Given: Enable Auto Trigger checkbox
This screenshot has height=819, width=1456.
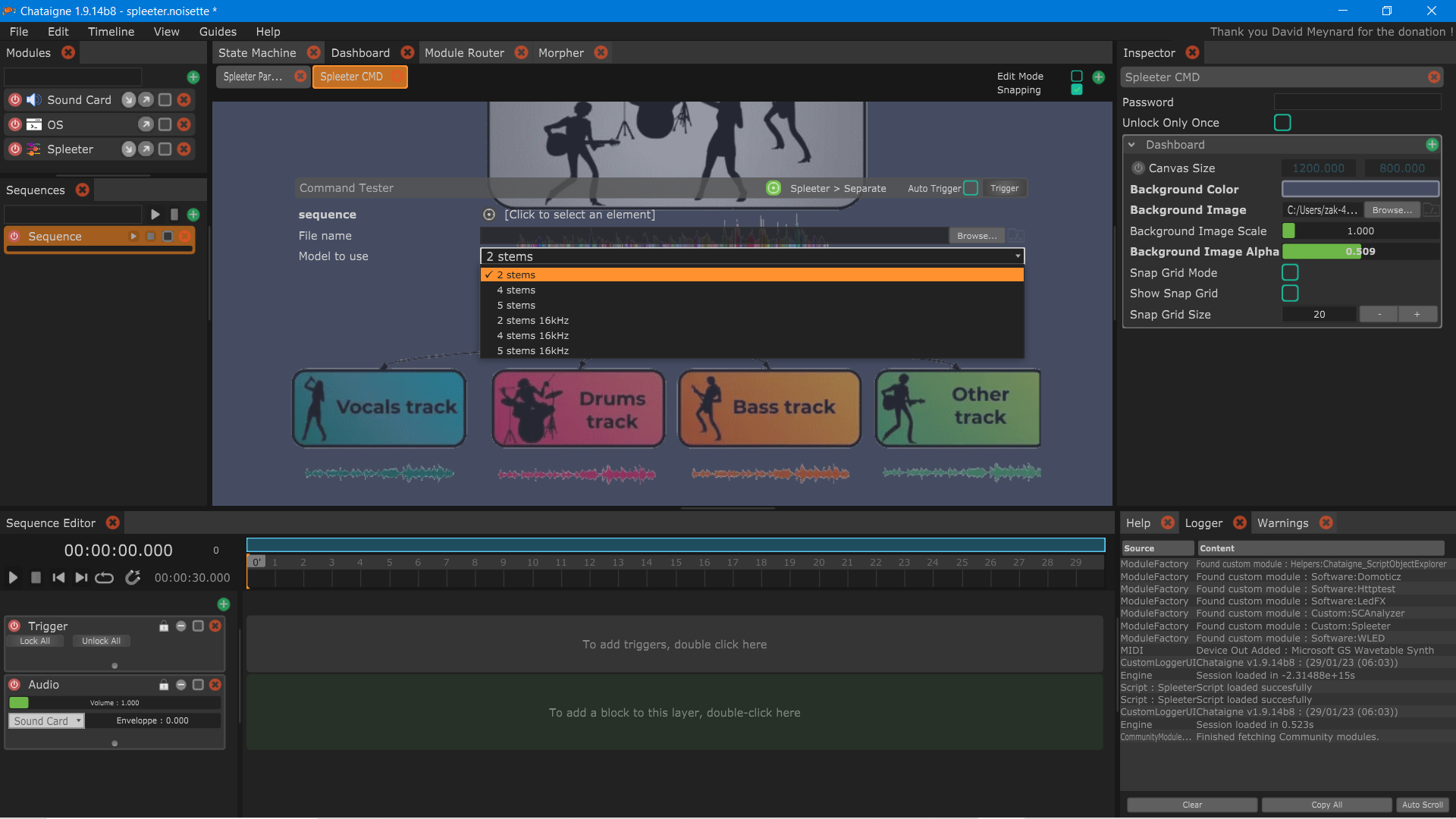Looking at the screenshot, I should click(970, 188).
